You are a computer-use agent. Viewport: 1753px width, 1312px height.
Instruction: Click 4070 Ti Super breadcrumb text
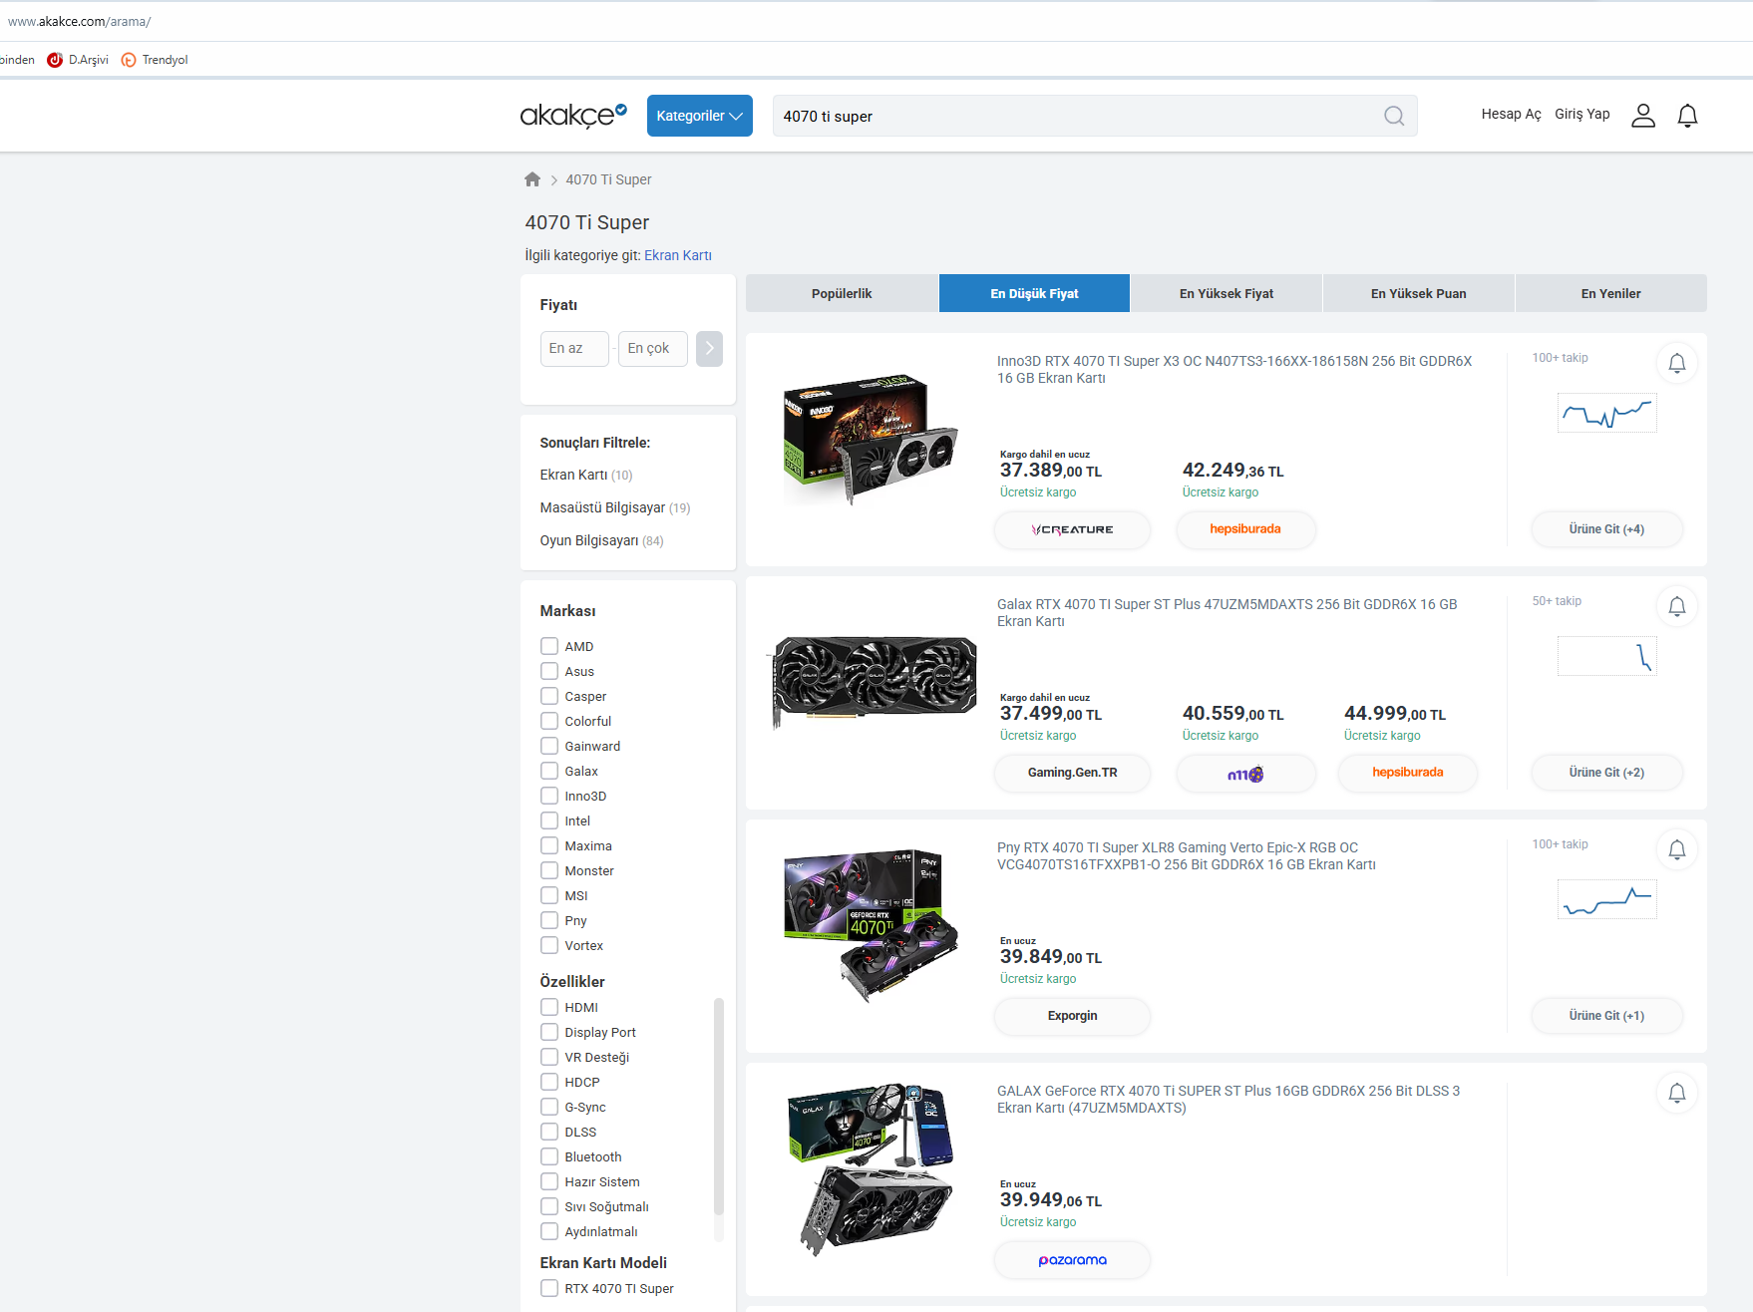[608, 179]
